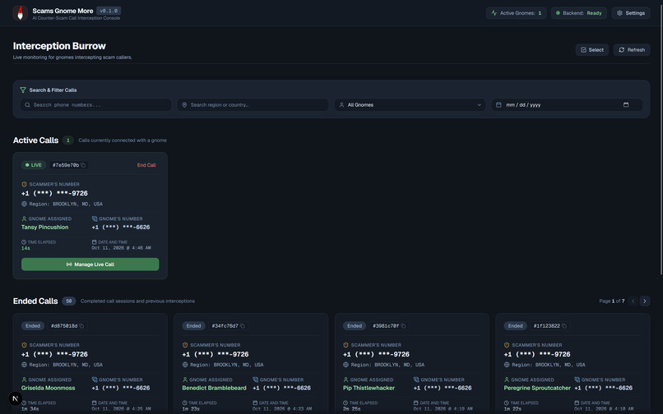Click the Select button
This screenshot has width=663, height=414.
(x=592, y=50)
